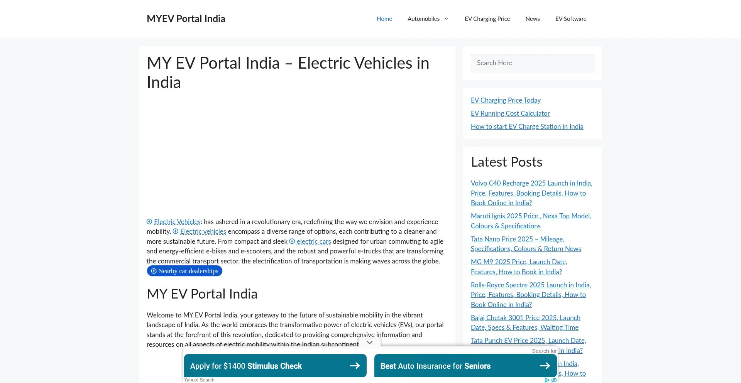Click the arrow on the Auto Insurance ad
Viewport: 741px width, 383px height.
[545, 366]
